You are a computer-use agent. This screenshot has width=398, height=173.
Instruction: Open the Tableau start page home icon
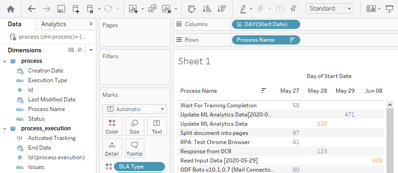11,9
